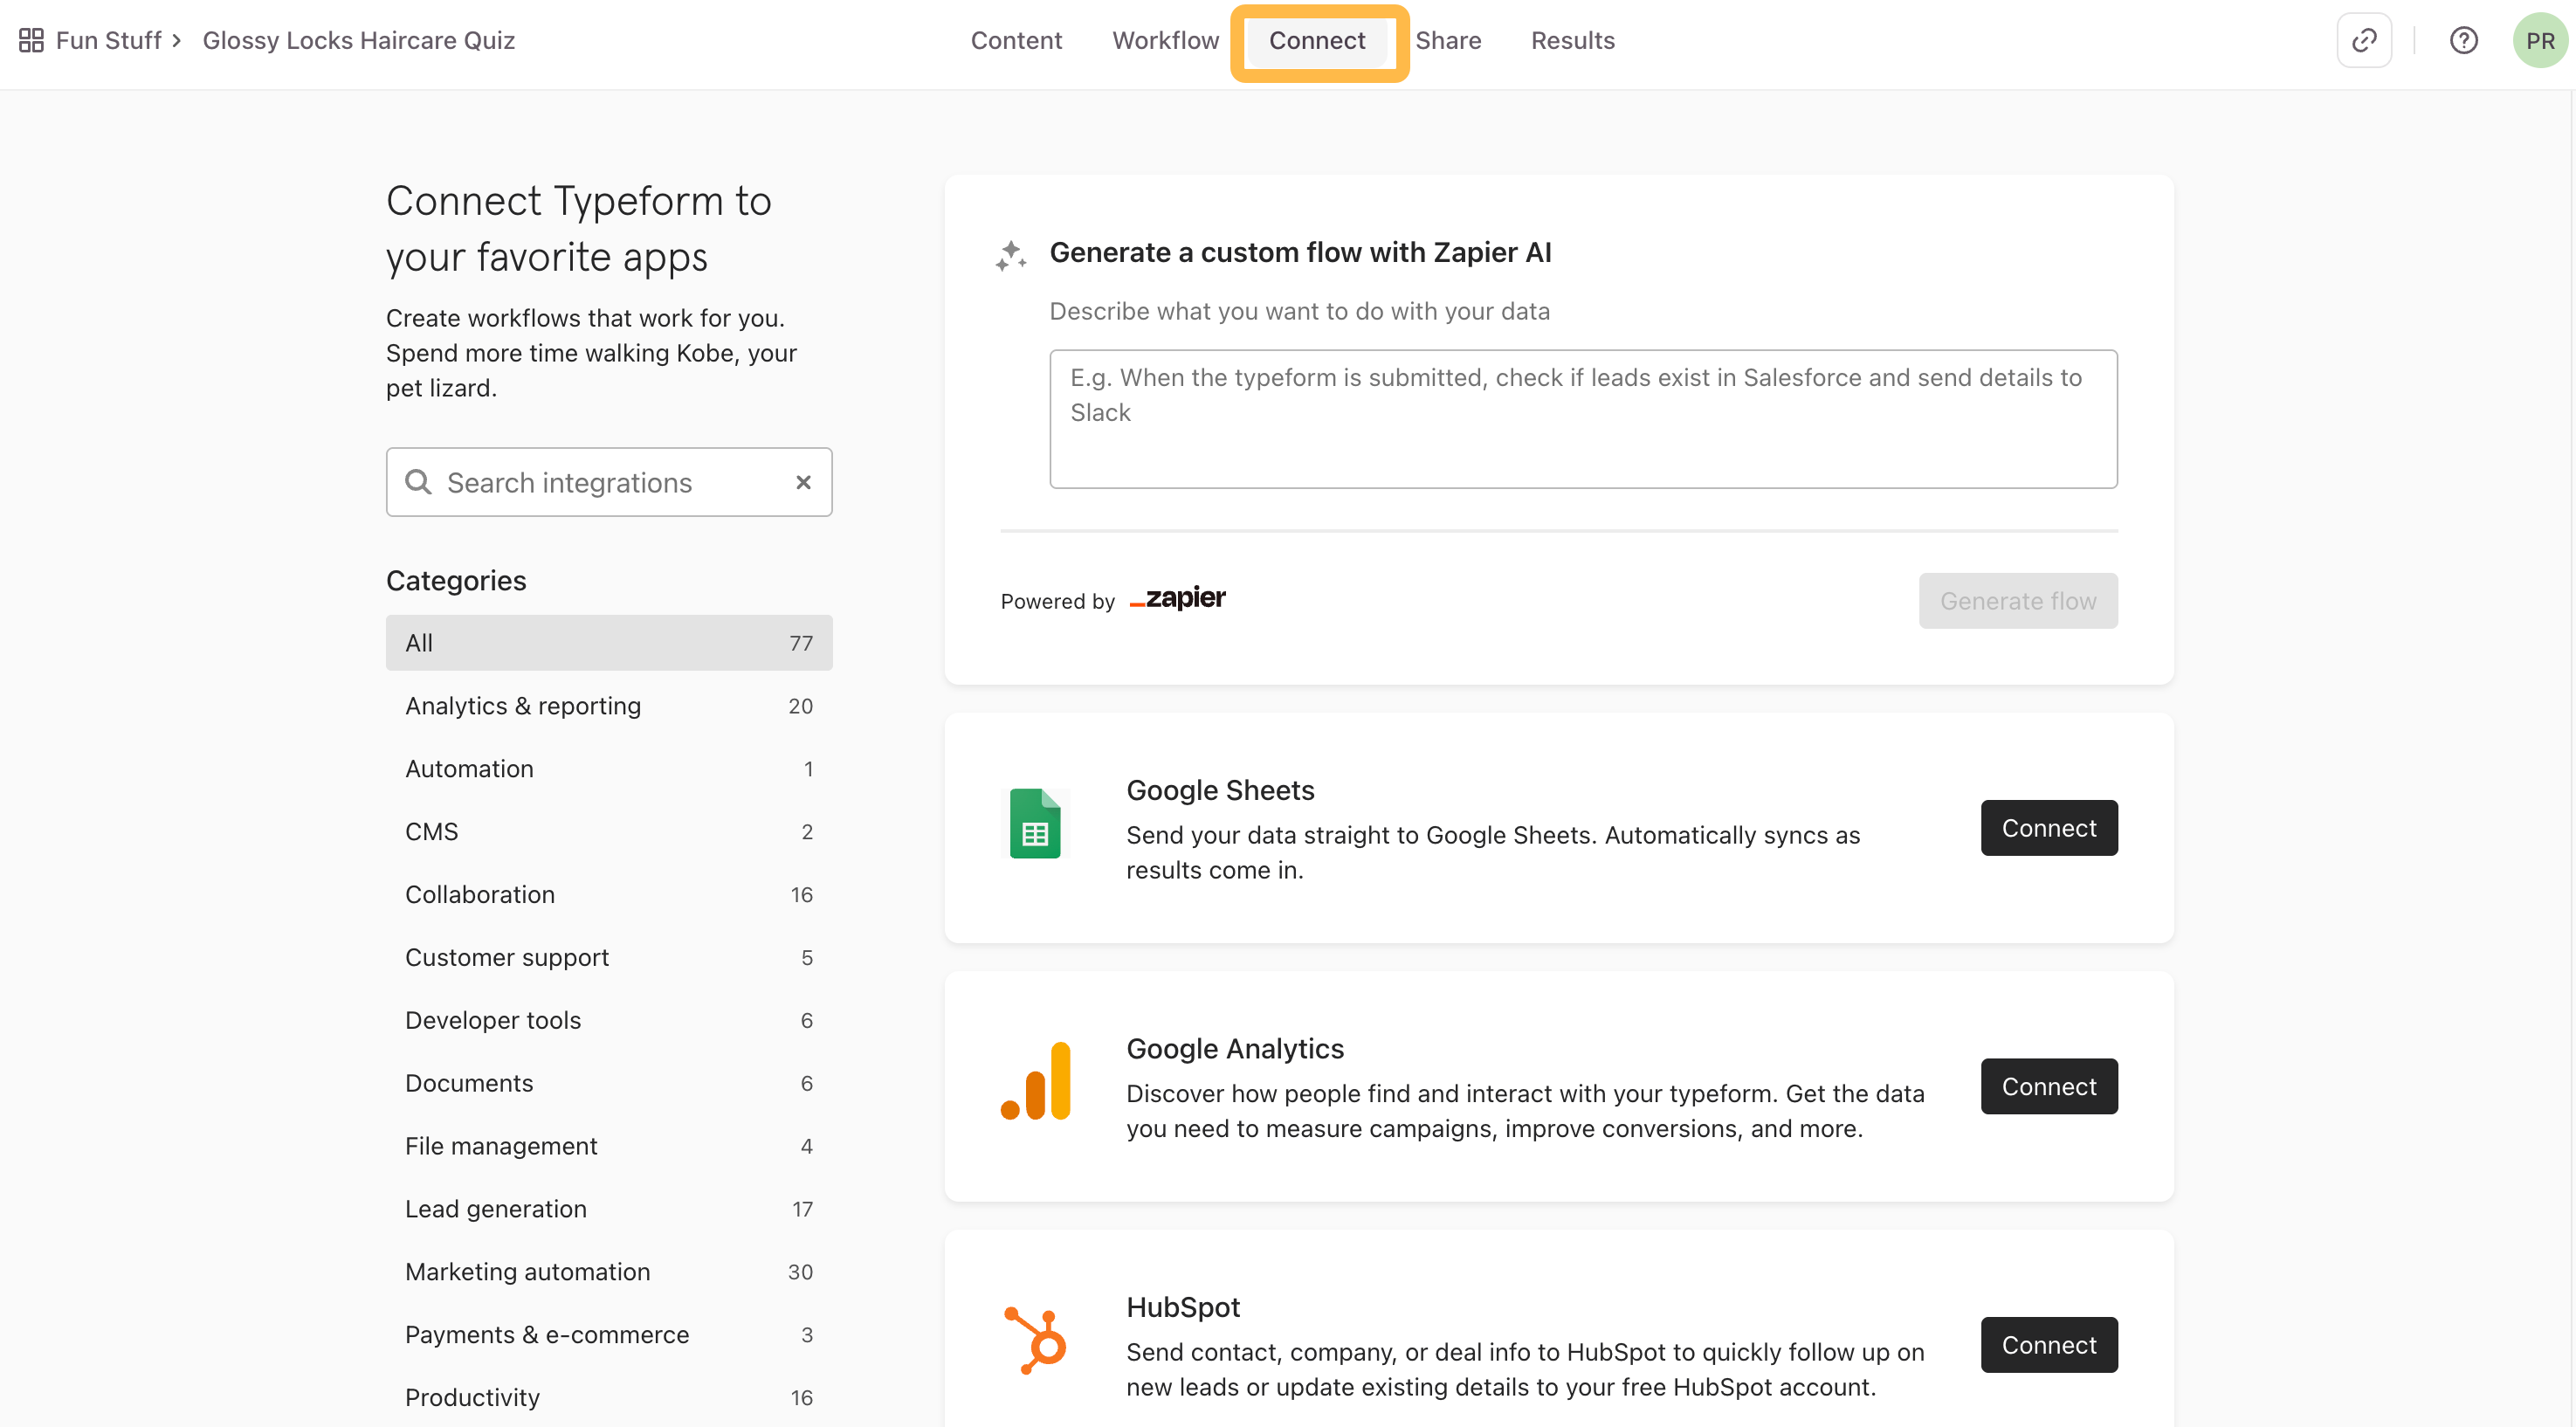Filter by Lead generation category

(x=609, y=1209)
